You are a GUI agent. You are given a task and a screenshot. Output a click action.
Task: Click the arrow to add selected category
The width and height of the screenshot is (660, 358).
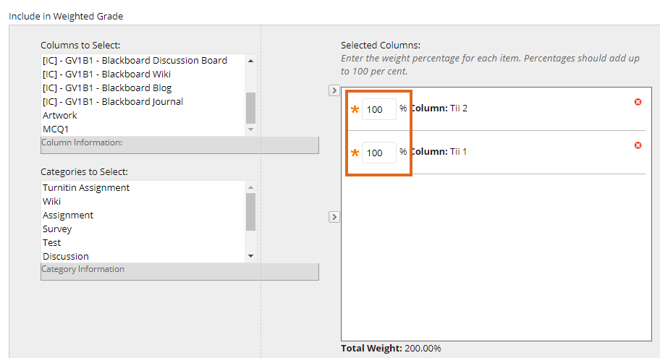click(334, 217)
